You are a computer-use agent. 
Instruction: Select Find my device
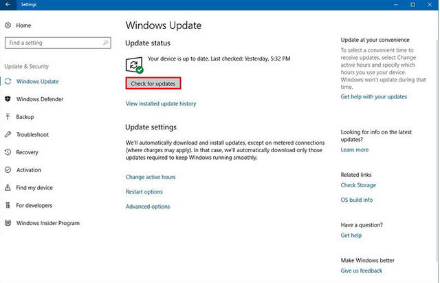tap(34, 188)
